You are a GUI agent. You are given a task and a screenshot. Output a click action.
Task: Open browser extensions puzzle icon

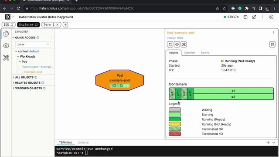247,8
